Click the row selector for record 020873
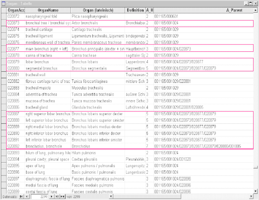This screenshot has width=259, height=200. coord(4,23)
